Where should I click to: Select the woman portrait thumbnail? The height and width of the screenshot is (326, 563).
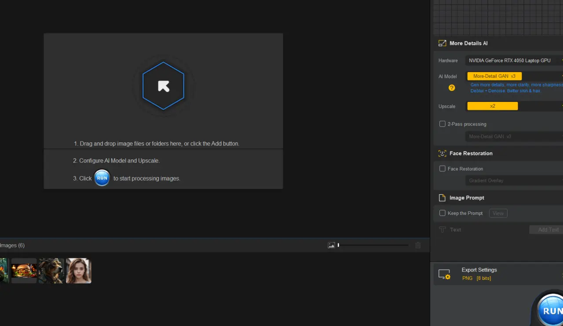[x=79, y=271]
